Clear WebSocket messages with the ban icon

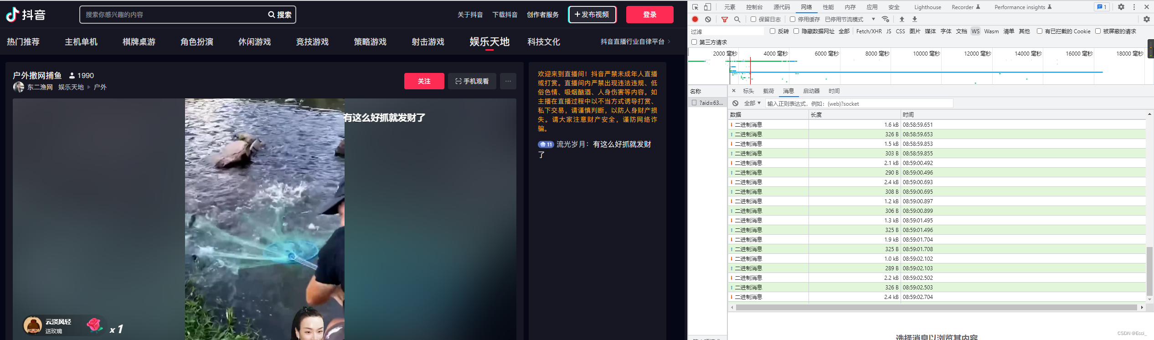(x=736, y=103)
